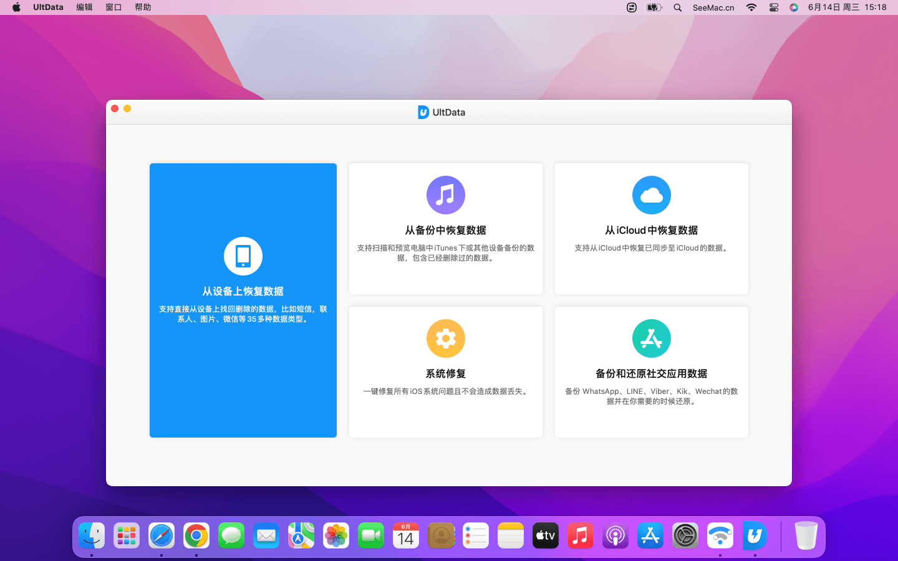Click the 35多种数据类型 description text
The height and width of the screenshot is (561, 898).
pos(243,314)
